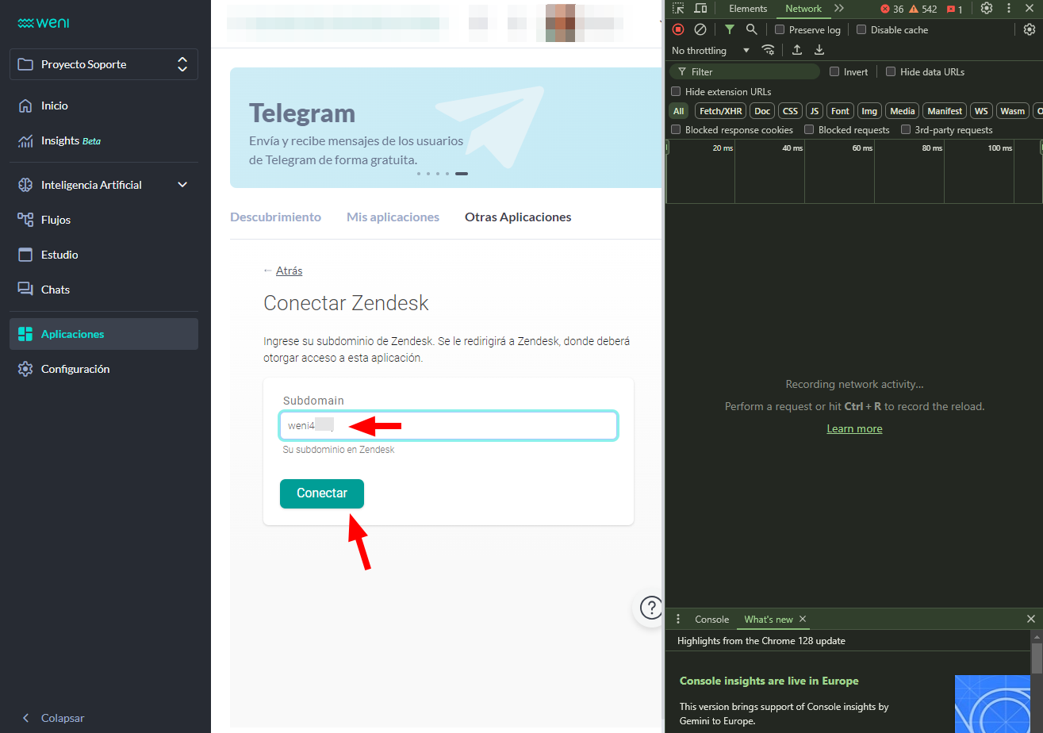Open the DevTools settings gear
This screenshot has height=733, width=1043.
coord(986,8)
